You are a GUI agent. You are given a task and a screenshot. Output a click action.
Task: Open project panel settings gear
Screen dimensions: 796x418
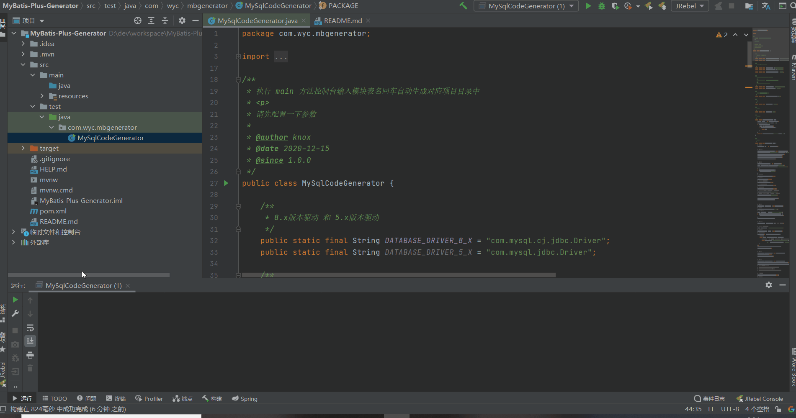click(x=182, y=21)
